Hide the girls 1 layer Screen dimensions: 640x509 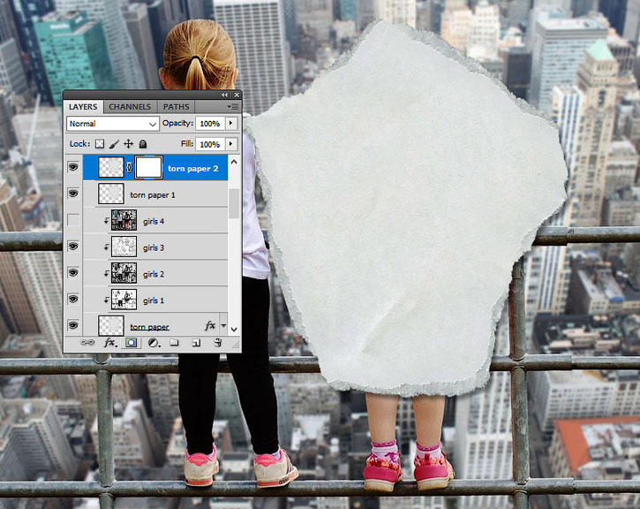tap(73, 299)
